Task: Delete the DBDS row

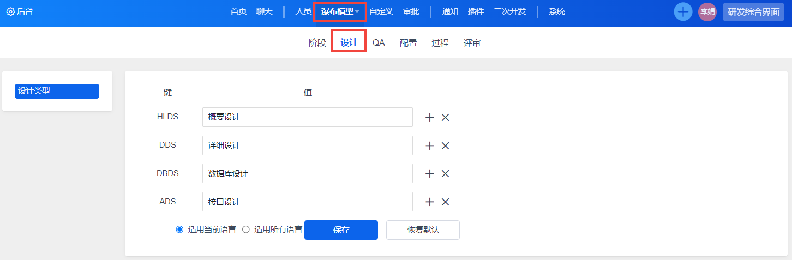Action: [x=445, y=173]
